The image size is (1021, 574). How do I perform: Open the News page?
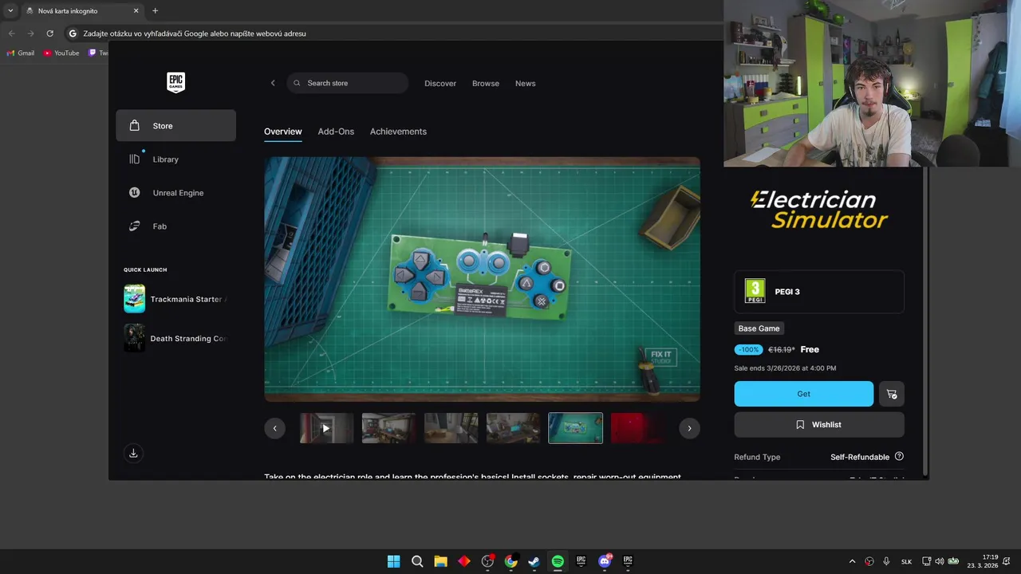click(x=526, y=84)
